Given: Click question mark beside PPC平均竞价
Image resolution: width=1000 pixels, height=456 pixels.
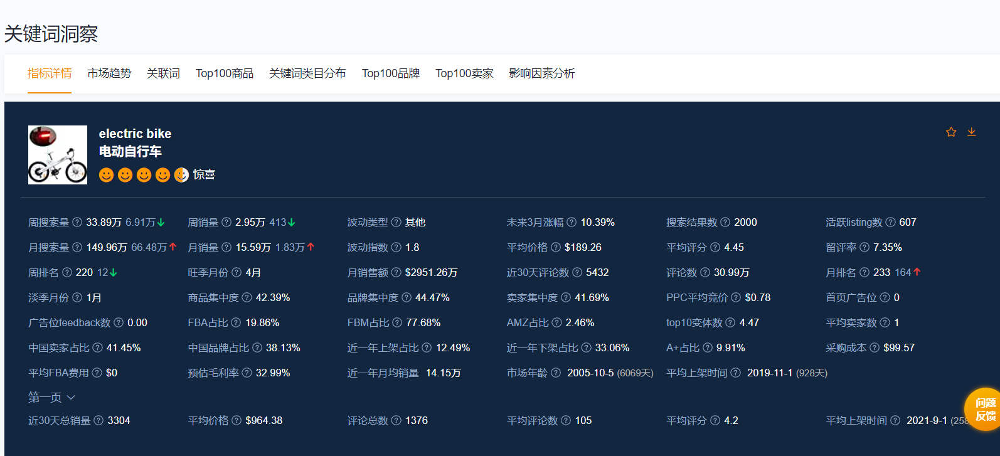Looking at the screenshot, I should (736, 297).
